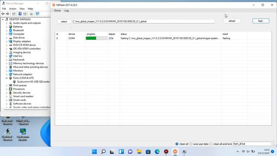Expand the Batteries node
Image resolution: width=277 pixels, height=156 pixels.
coord(6,27)
